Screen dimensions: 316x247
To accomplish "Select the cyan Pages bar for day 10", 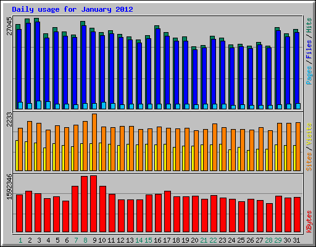I will click(x=104, y=106).
